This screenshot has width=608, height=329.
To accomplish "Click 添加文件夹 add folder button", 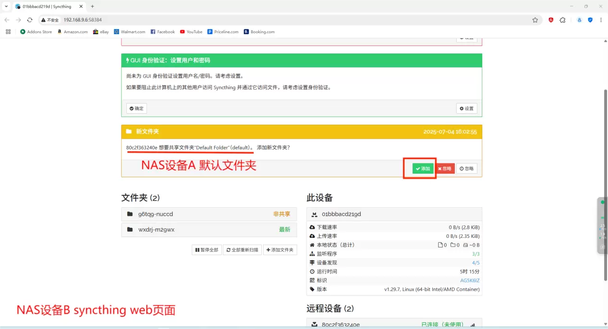I will tap(280, 250).
